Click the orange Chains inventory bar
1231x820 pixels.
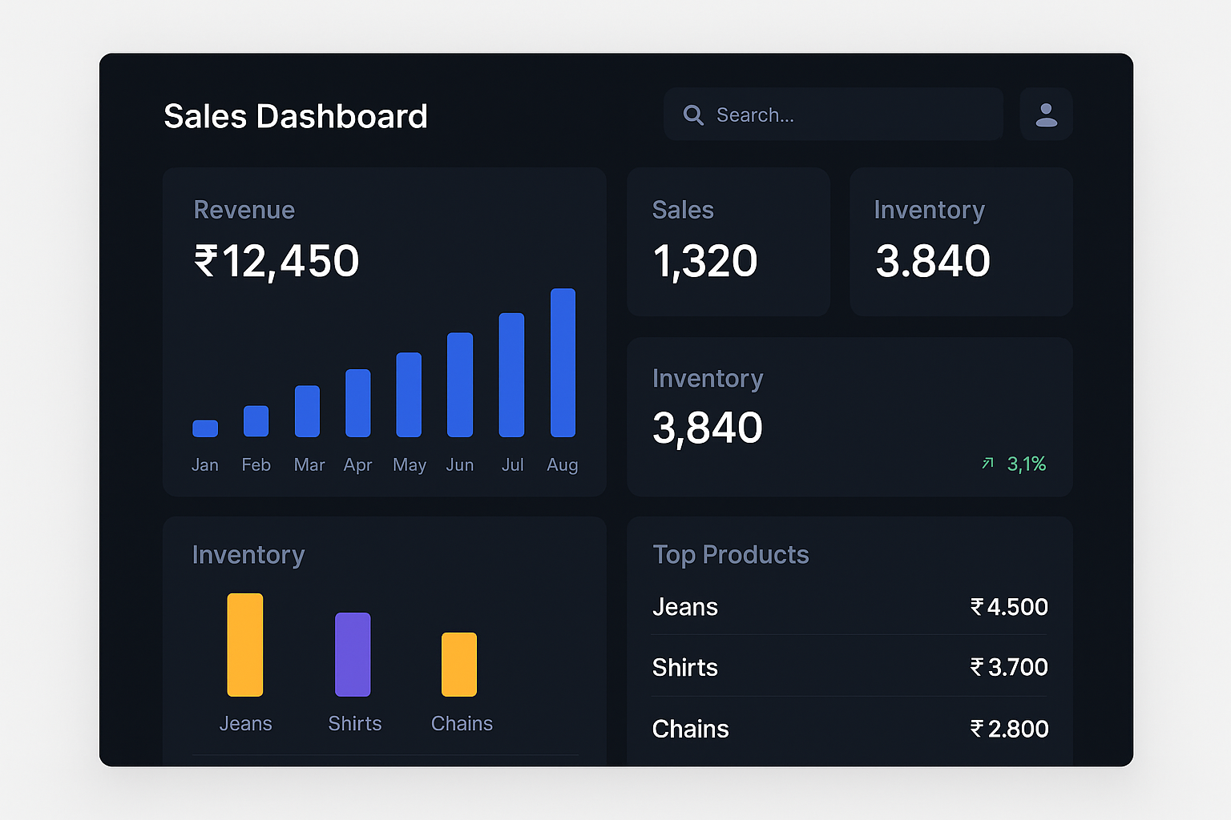pyautogui.click(x=459, y=665)
